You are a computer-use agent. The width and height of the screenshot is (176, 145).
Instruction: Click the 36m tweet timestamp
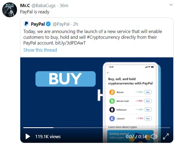pyautogui.click(x=64, y=6)
